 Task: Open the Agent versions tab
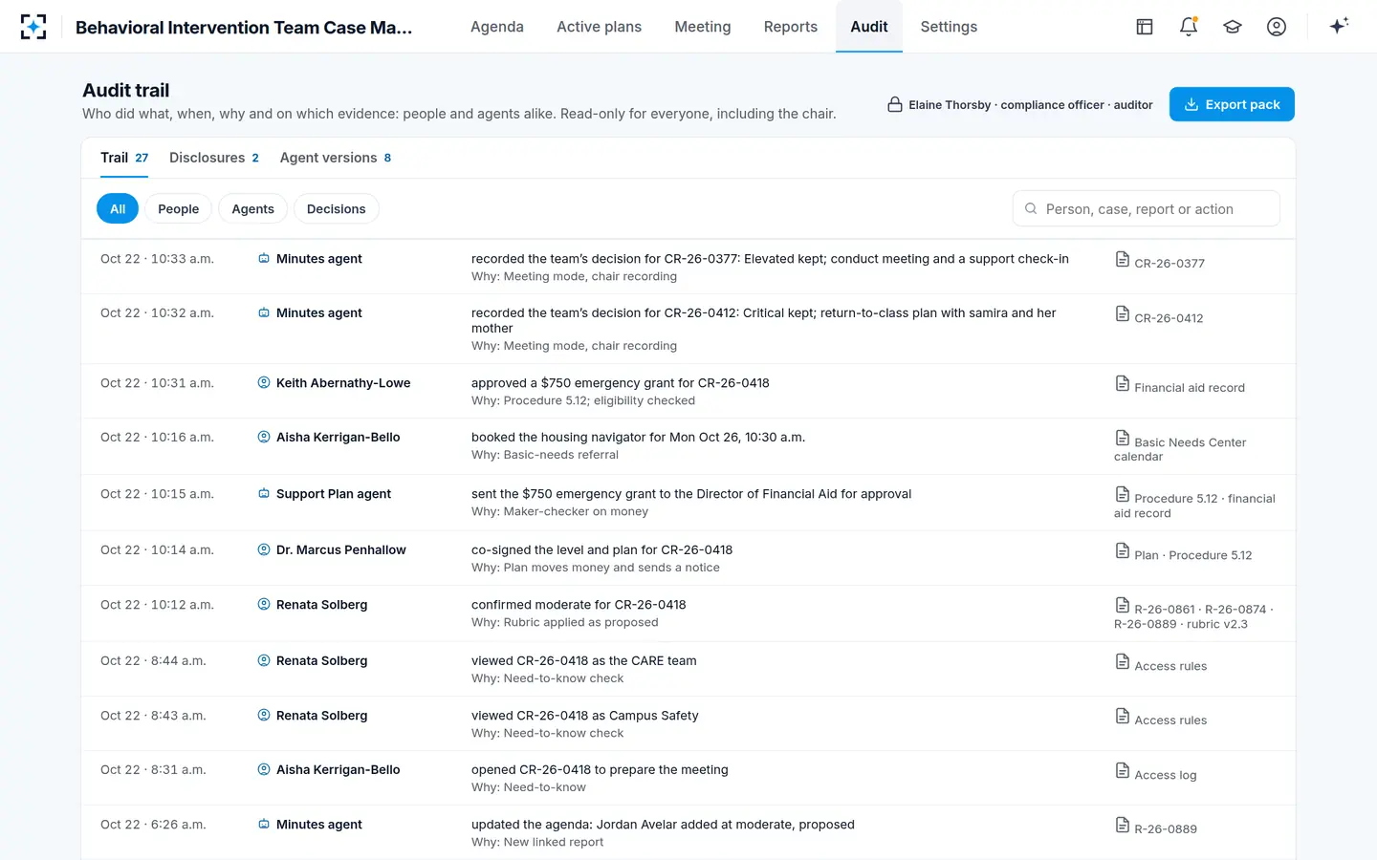(x=336, y=158)
